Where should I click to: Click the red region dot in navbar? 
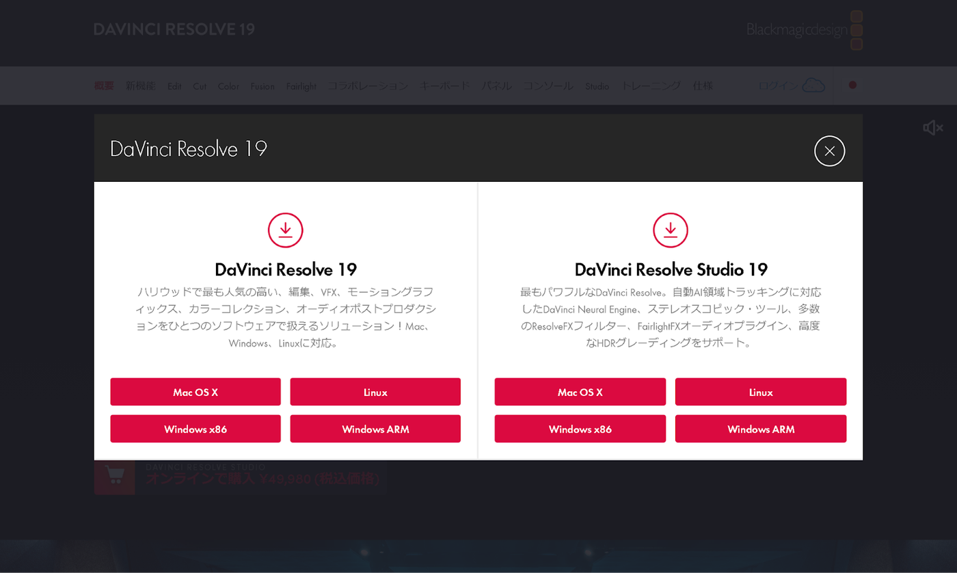(x=852, y=85)
